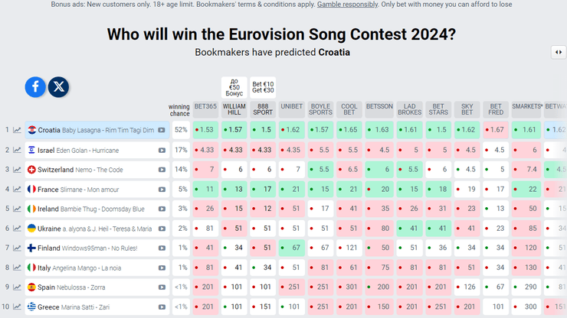Play the video for France's Mon amour

[x=162, y=189]
